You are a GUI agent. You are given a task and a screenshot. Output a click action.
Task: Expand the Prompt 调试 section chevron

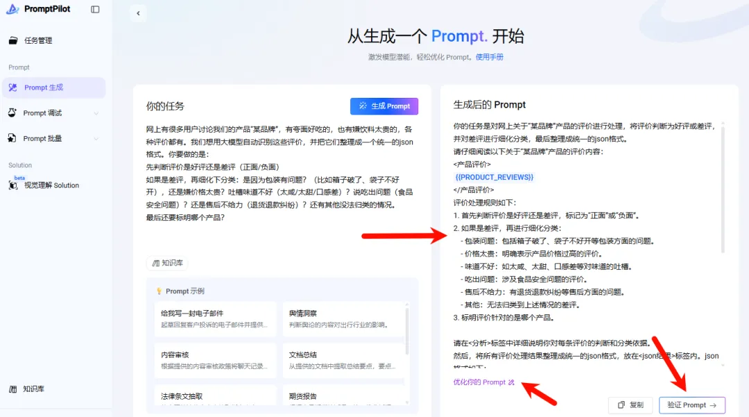[97, 113]
